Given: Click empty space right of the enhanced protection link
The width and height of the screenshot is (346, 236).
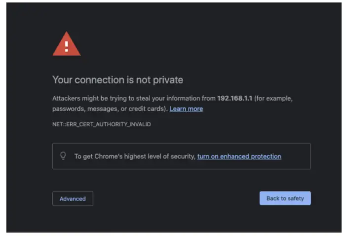Looking at the screenshot, I should pyautogui.click(x=295, y=157).
